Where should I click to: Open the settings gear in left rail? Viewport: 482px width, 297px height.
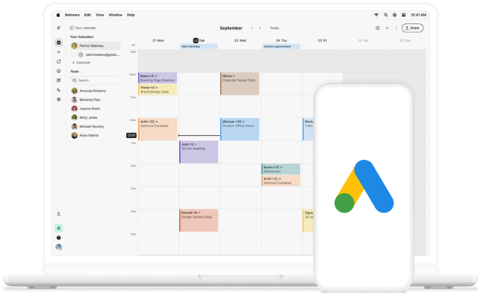click(x=59, y=100)
